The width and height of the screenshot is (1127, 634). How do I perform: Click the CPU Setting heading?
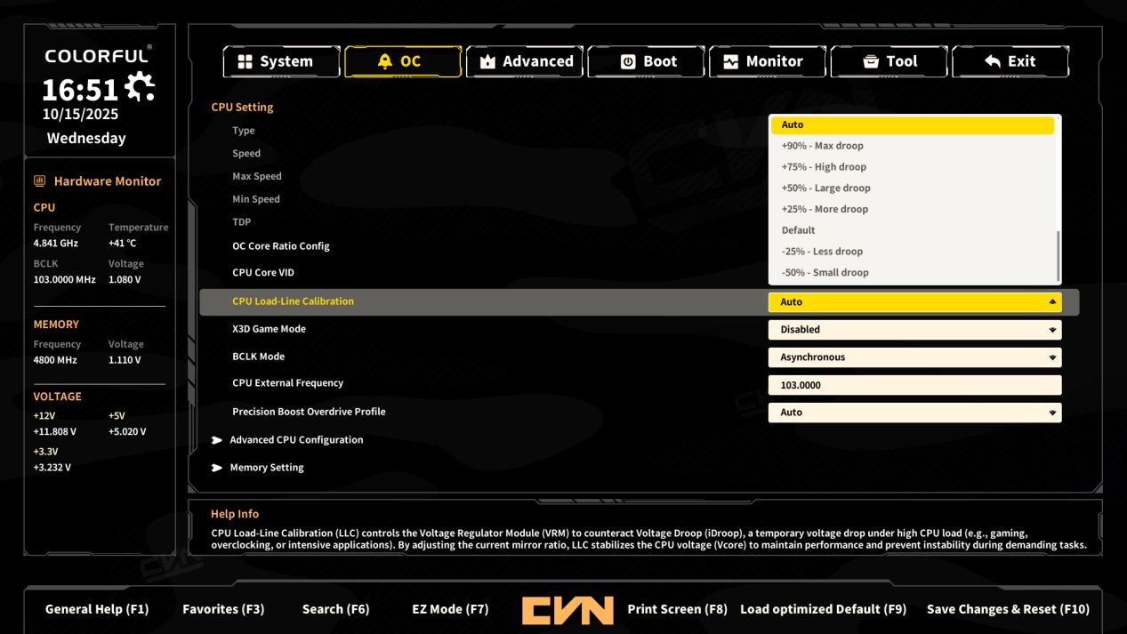242,108
